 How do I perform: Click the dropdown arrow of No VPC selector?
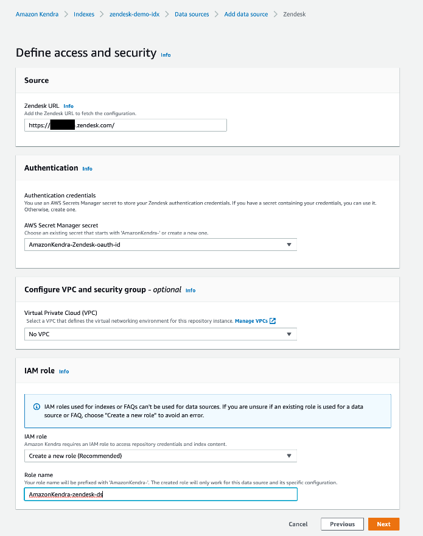(289, 334)
